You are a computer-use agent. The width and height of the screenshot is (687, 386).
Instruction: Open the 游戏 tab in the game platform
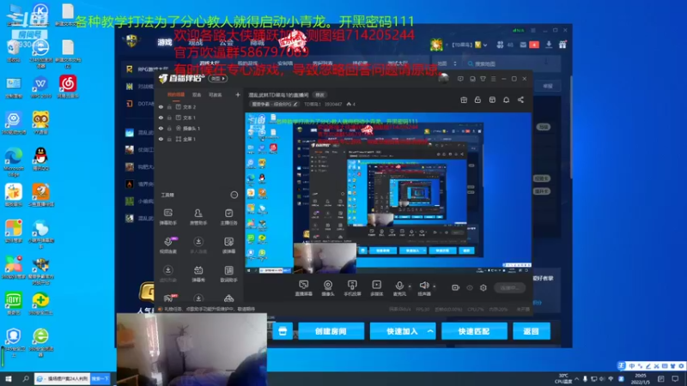(x=165, y=42)
